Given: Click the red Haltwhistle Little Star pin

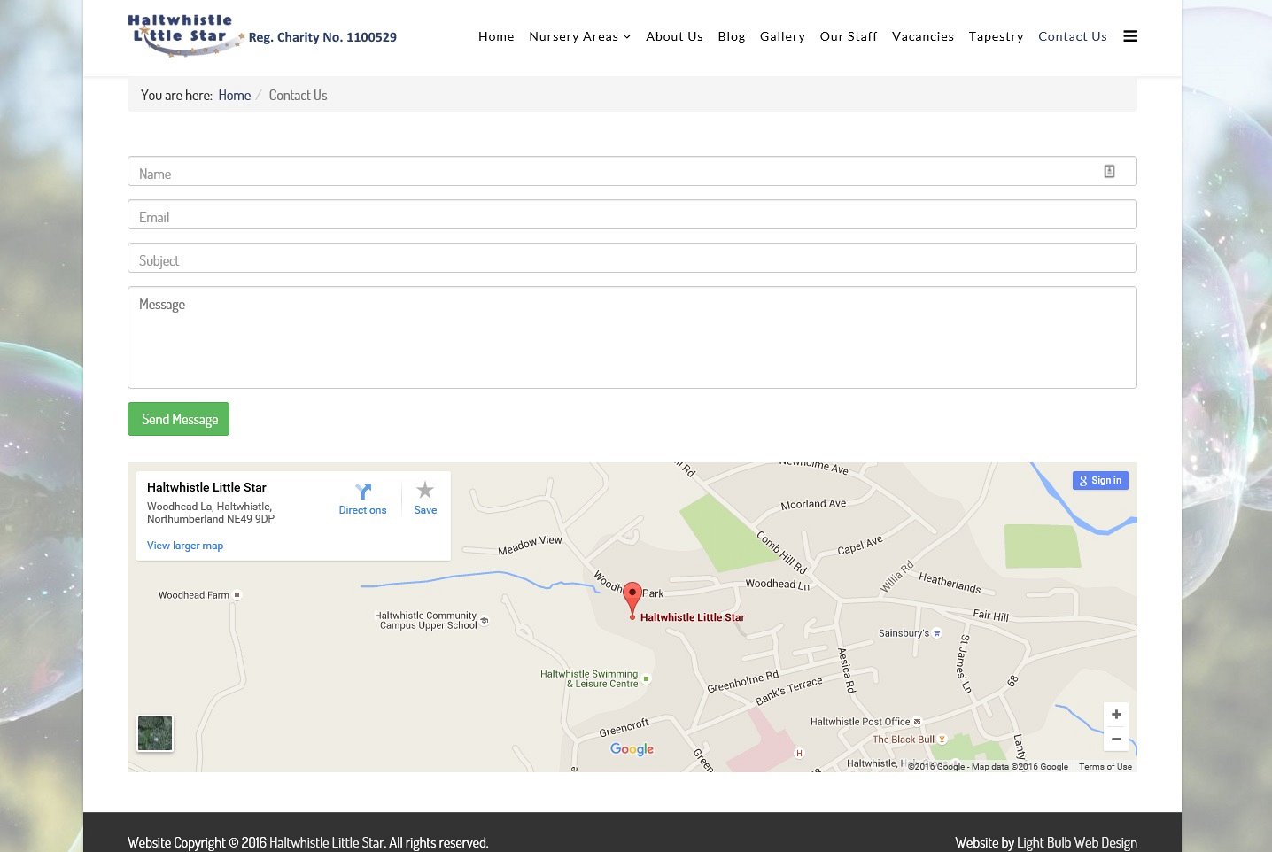Looking at the screenshot, I should (x=632, y=598).
